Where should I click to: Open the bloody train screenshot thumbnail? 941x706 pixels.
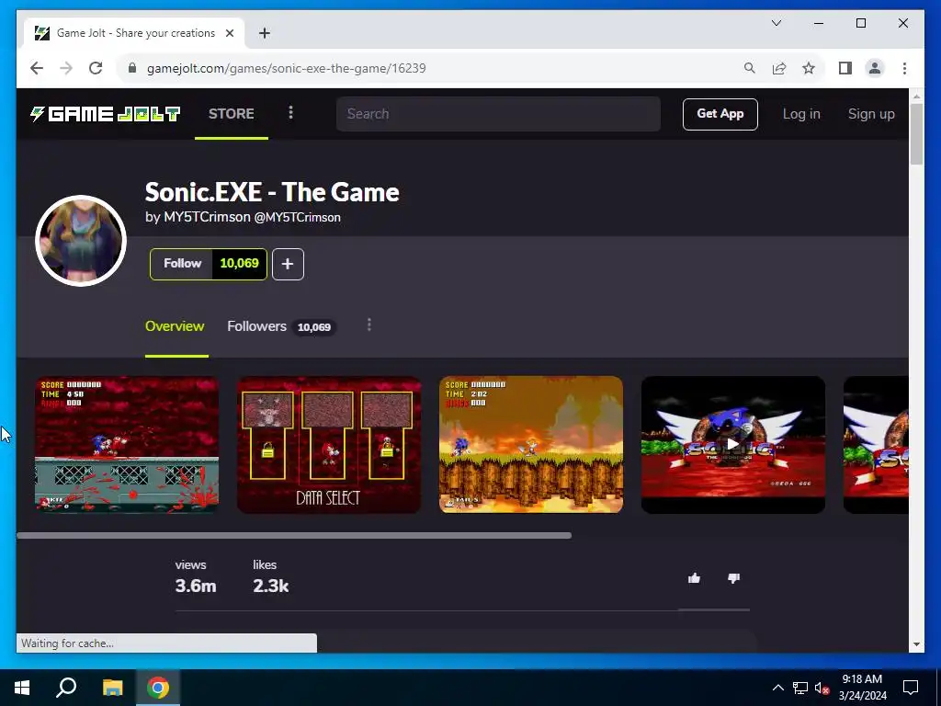127,445
